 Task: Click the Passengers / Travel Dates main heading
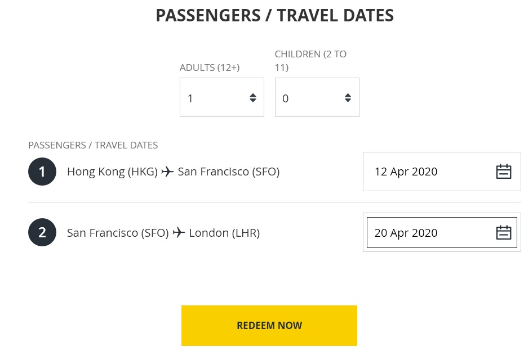point(274,16)
